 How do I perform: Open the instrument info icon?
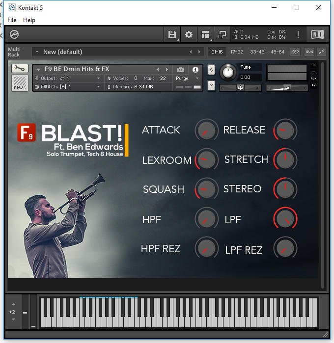195,70
